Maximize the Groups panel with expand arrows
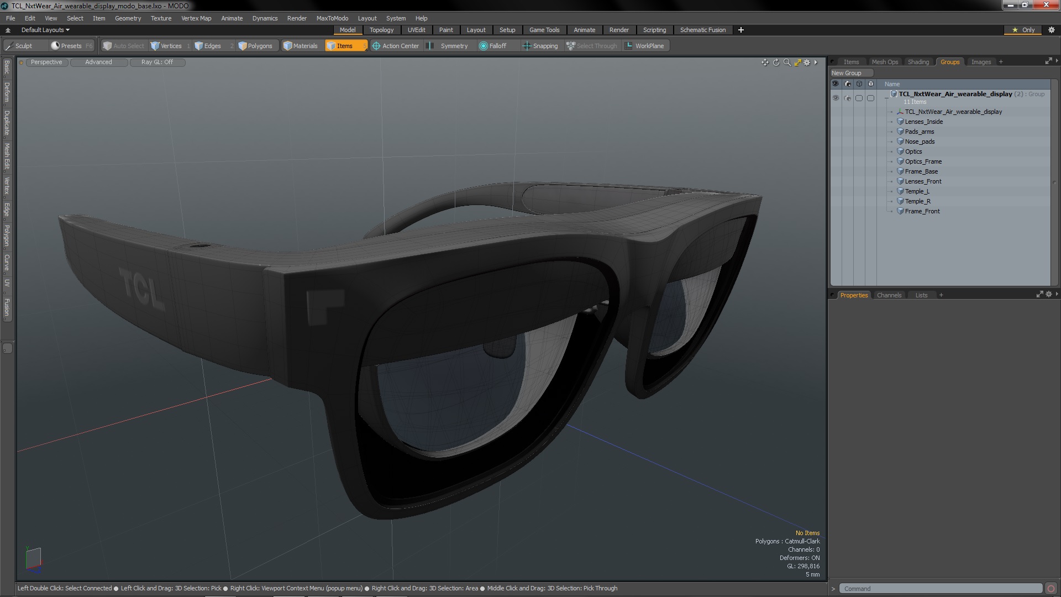This screenshot has height=597, width=1061. point(1048,61)
